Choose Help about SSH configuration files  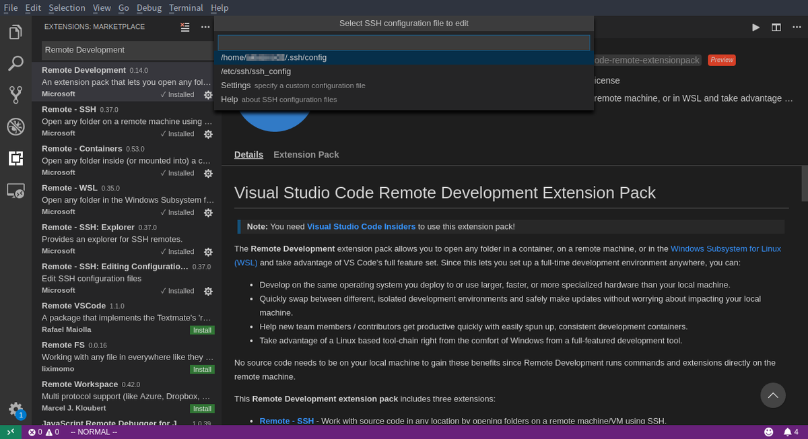(404, 100)
